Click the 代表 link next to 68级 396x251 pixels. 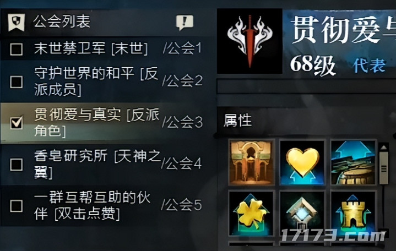369,66
